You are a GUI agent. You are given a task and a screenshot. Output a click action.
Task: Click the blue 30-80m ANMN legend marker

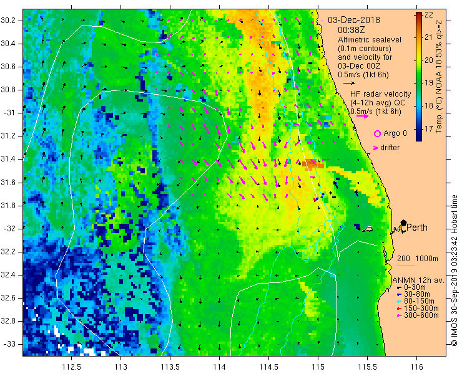pyautogui.click(x=399, y=295)
